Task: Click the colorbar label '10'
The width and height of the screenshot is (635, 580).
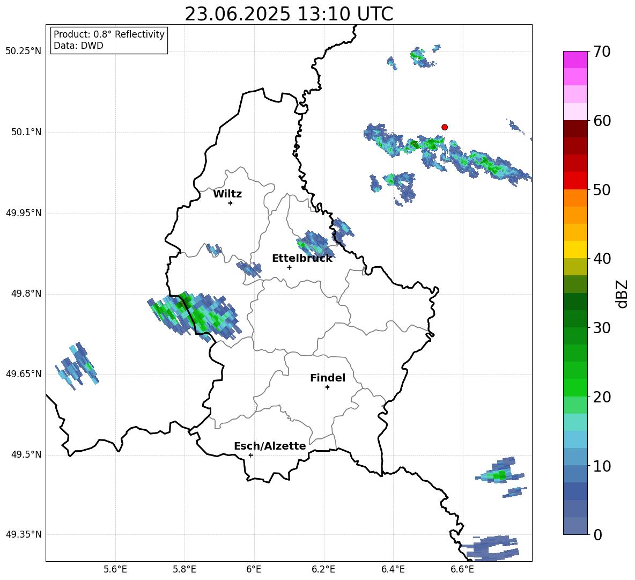Action: click(602, 466)
